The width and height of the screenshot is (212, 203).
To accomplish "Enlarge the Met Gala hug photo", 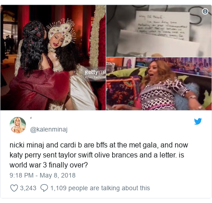I will pos(53,57).
